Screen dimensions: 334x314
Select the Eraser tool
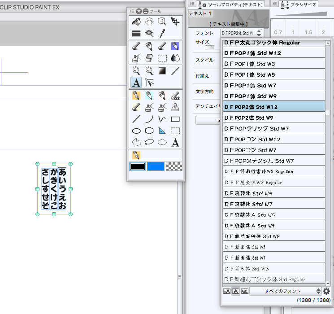point(149,58)
